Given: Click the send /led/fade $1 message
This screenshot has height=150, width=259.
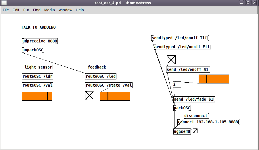Looking at the screenshot, I should 193,99.
